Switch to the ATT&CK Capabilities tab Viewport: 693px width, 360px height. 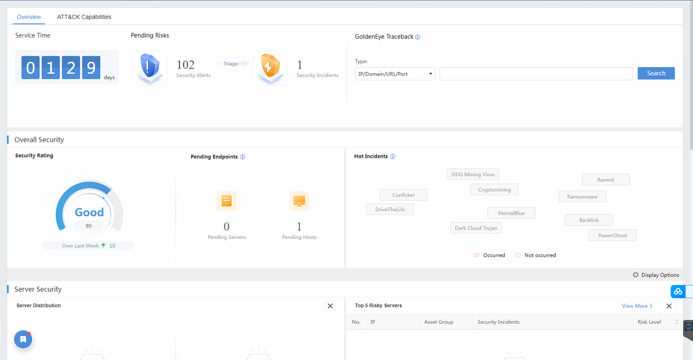pos(84,17)
